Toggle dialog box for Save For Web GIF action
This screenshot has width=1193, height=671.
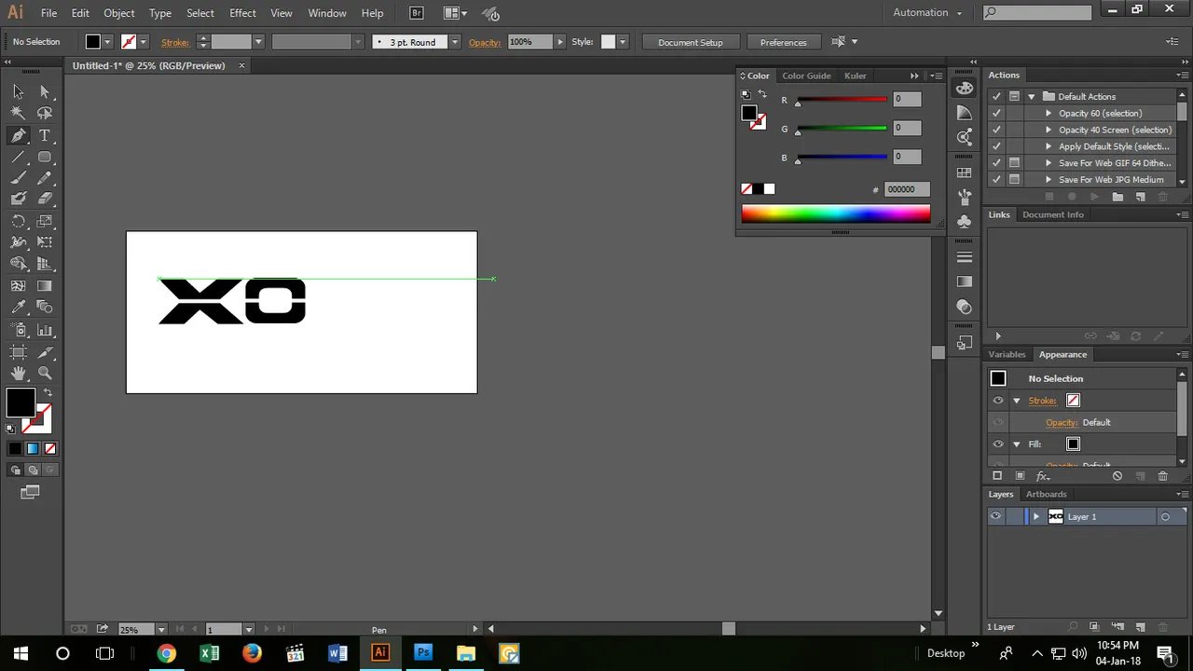1014,163
